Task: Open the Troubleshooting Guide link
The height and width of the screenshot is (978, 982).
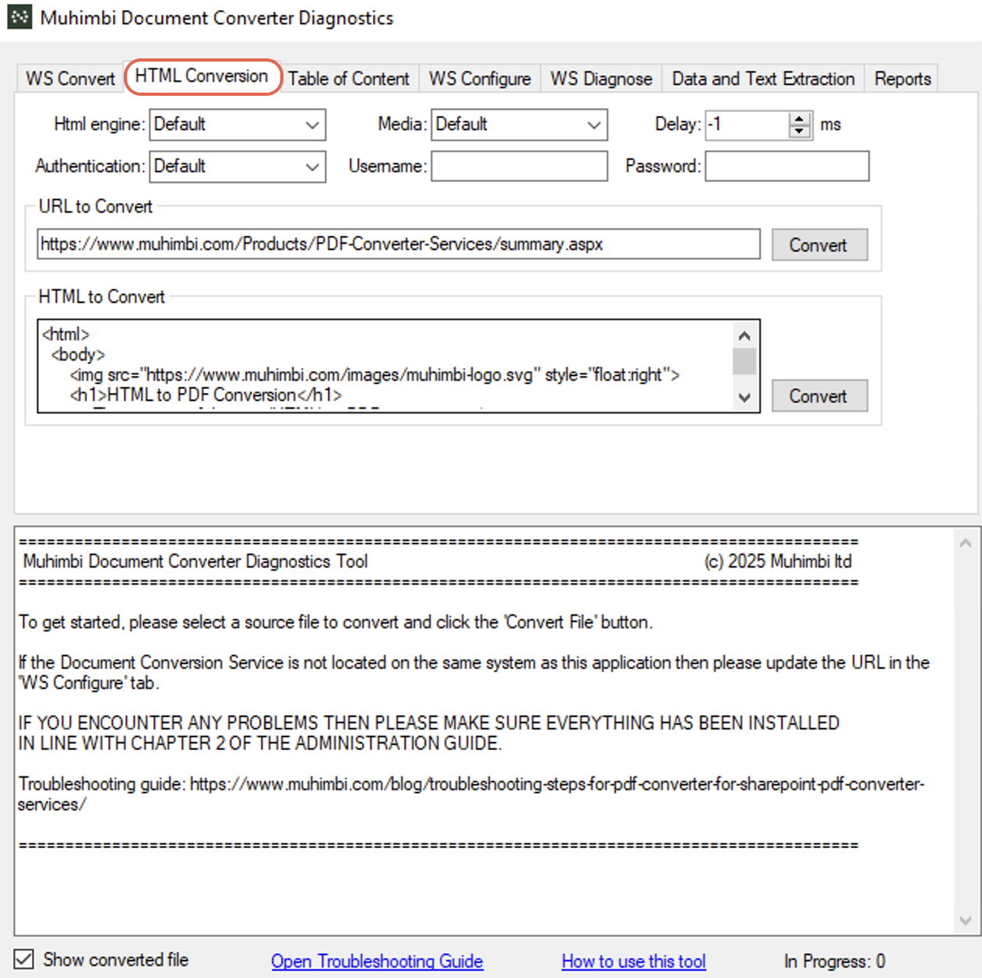Action: point(376,961)
